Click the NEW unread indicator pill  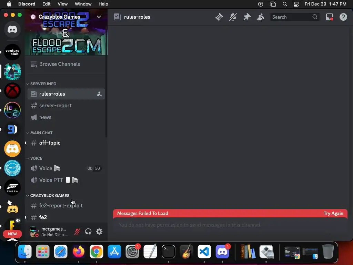(x=12, y=234)
